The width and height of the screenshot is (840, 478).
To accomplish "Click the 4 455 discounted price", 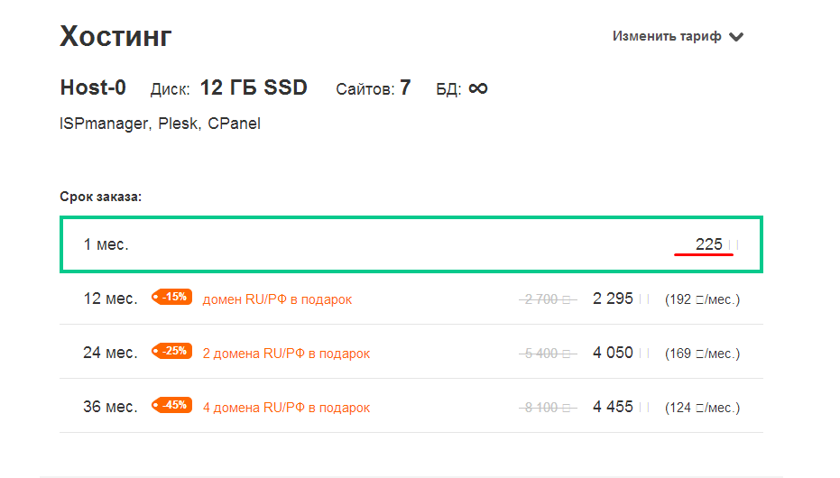I will pyautogui.click(x=614, y=407).
